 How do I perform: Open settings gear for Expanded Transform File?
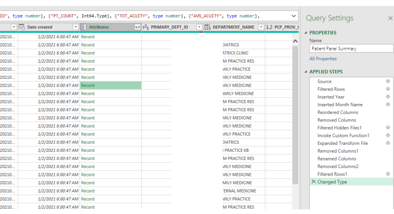[388, 143]
